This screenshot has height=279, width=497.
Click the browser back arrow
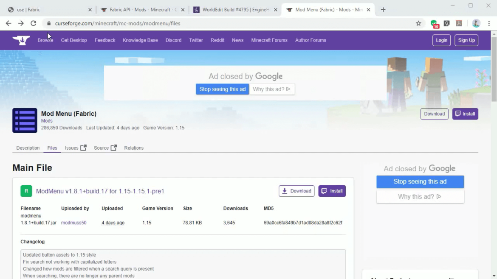tap(8, 23)
